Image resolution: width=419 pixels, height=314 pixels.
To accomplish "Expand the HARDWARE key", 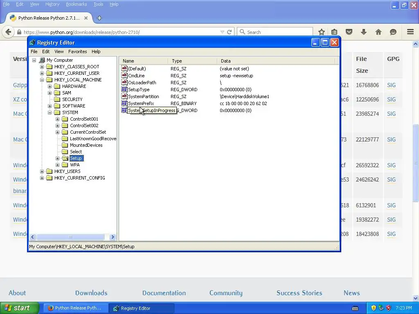I will click(x=50, y=86).
